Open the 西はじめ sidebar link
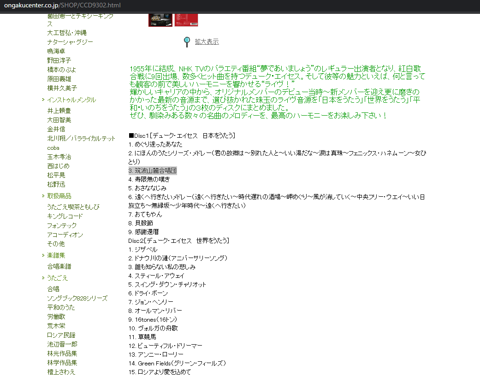The width and height of the screenshot is (480, 376). [x=59, y=166]
